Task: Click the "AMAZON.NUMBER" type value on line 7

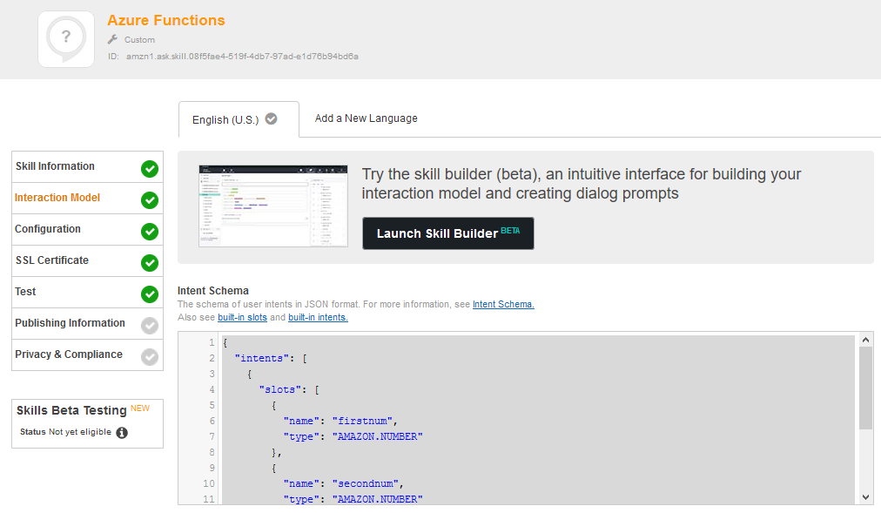Action: click(x=378, y=436)
